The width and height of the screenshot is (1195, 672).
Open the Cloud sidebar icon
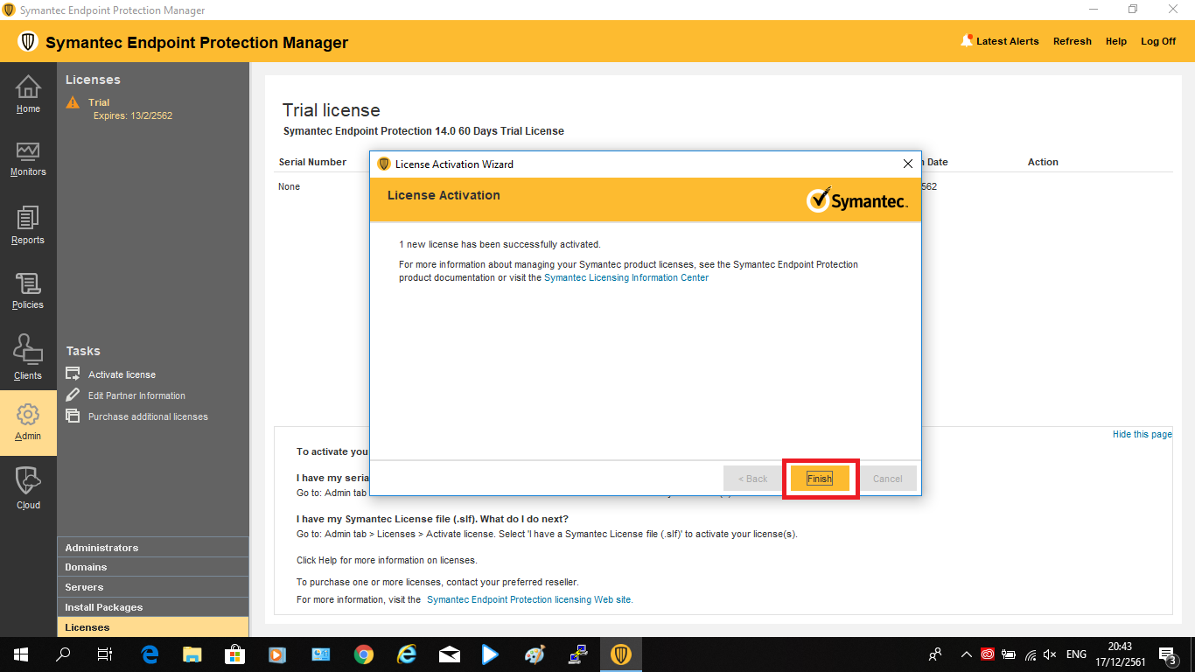28,487
